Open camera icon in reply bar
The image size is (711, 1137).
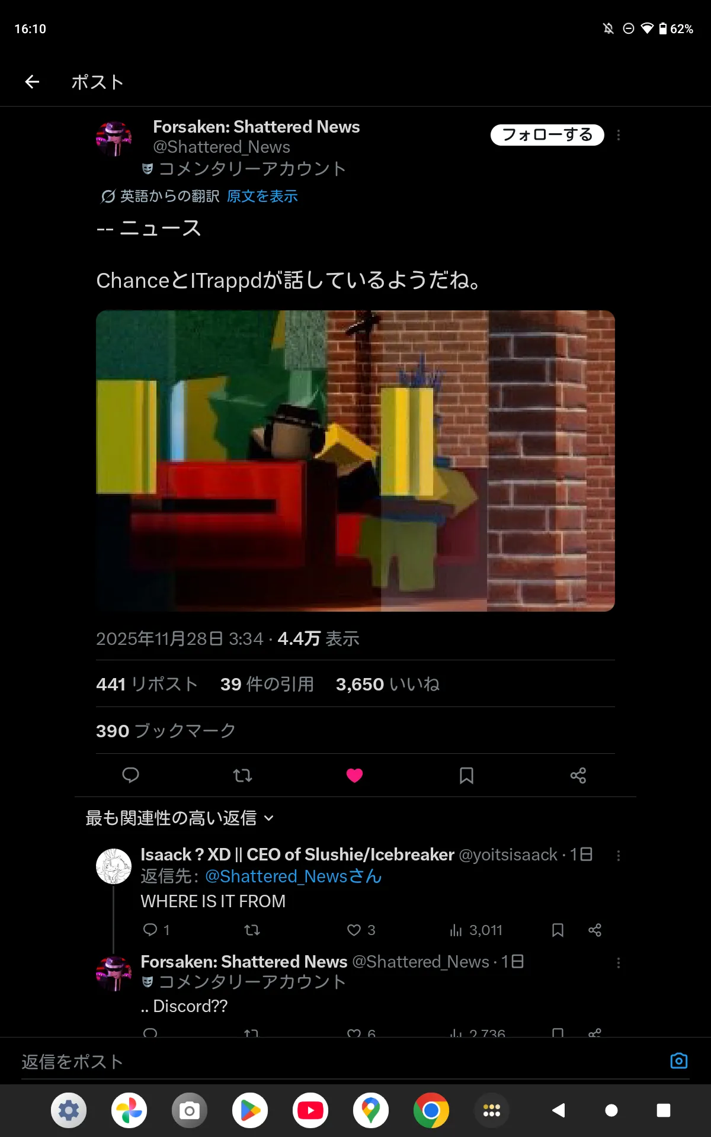coord(679,1061)
